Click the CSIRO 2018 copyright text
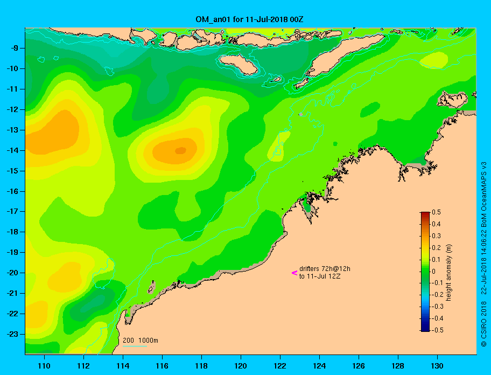The height and width of the screenshot is (375, 491). pos(484,324)
